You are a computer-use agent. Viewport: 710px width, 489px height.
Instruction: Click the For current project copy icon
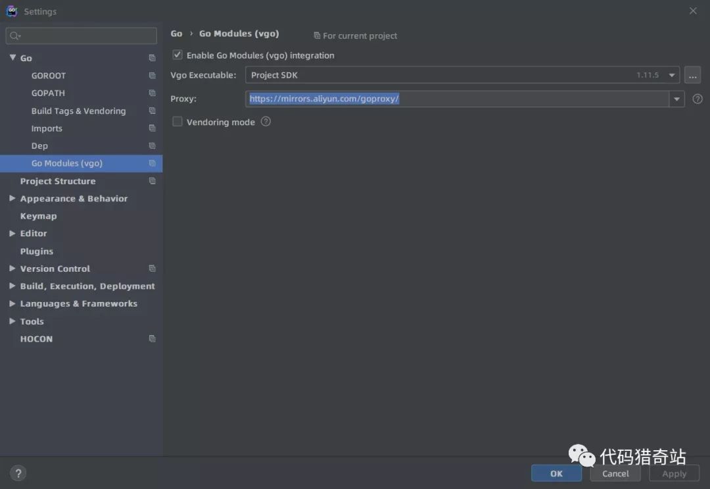(317, 36)
